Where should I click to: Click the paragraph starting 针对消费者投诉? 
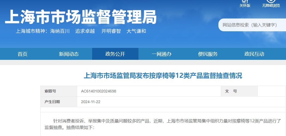pos(163,124)
